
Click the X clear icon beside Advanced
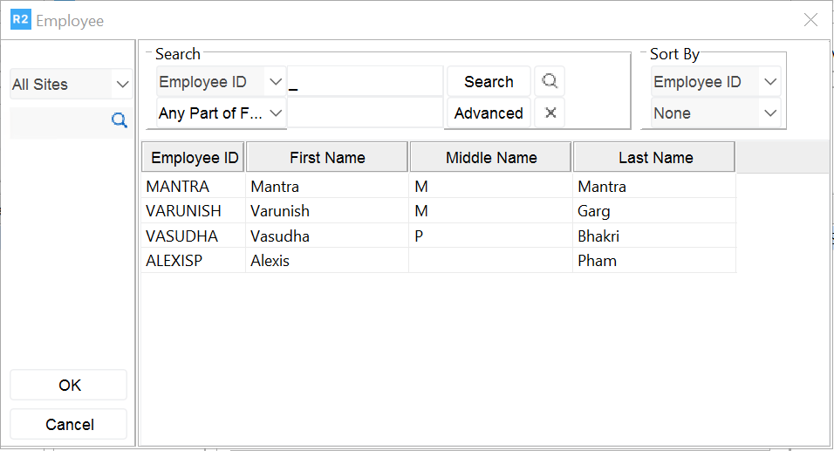pos(550,113)
